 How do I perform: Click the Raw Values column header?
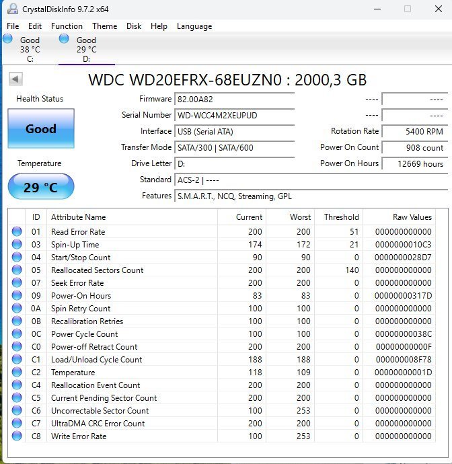[412, 217]
